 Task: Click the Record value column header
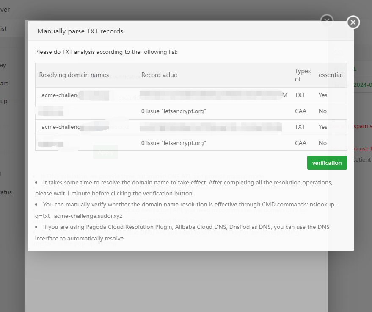[159, 75]
